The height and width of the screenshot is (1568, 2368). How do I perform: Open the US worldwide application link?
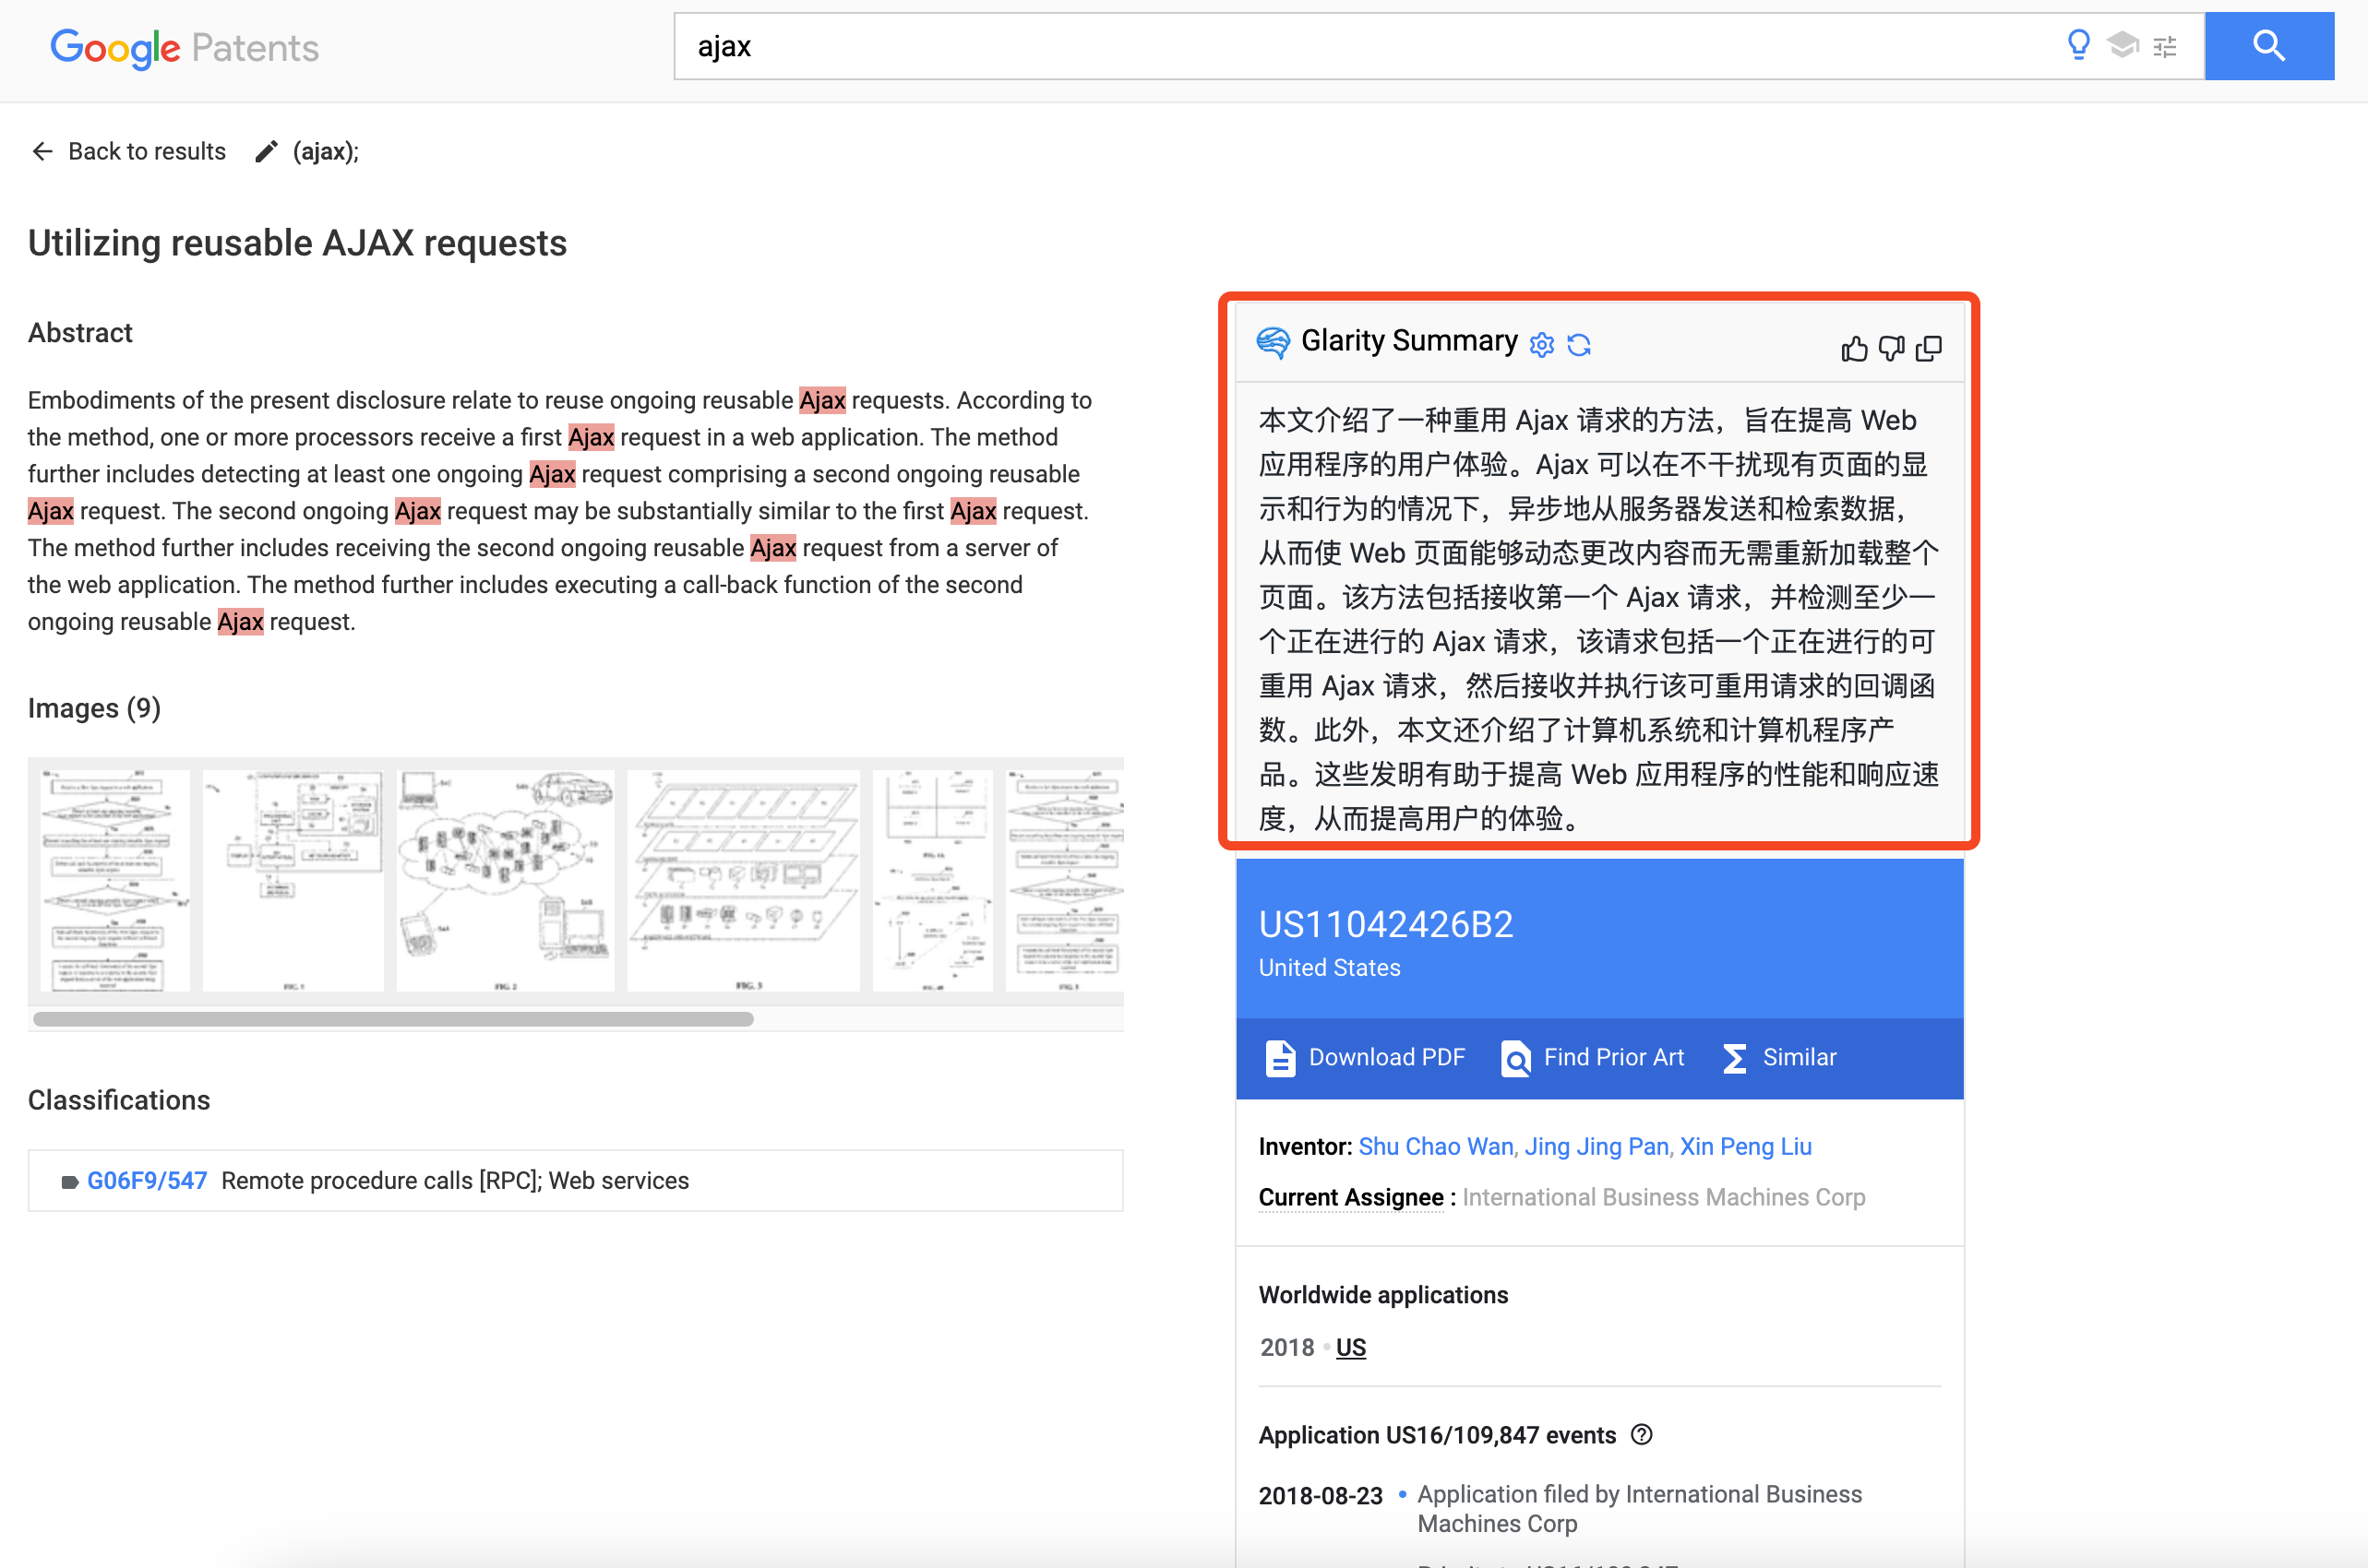point(1350,1347)
